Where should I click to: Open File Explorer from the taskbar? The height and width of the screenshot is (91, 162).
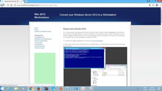click(16, 89)
